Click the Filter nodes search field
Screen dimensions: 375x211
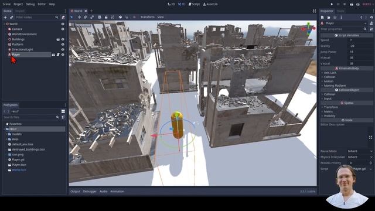click(37, 17)
